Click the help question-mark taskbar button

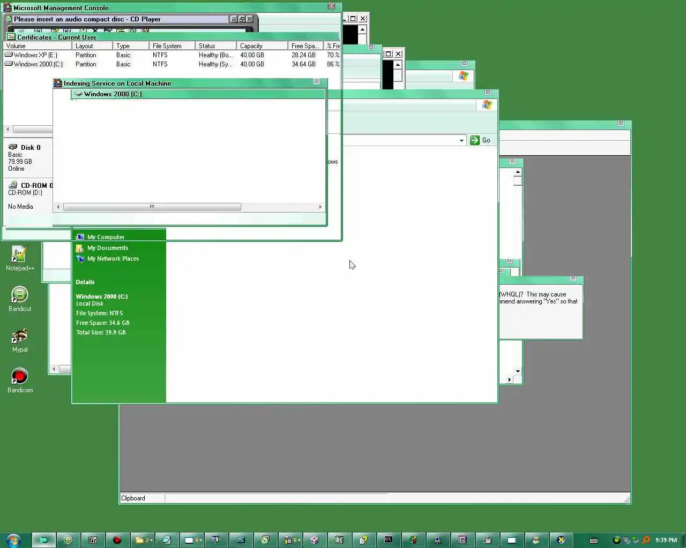coord(364,540)
